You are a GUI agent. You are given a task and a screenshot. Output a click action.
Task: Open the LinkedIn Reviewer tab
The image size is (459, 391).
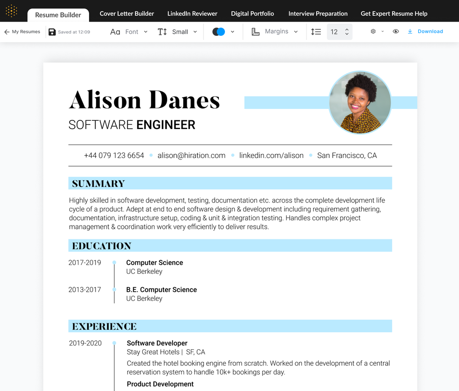tap(192, 13)
